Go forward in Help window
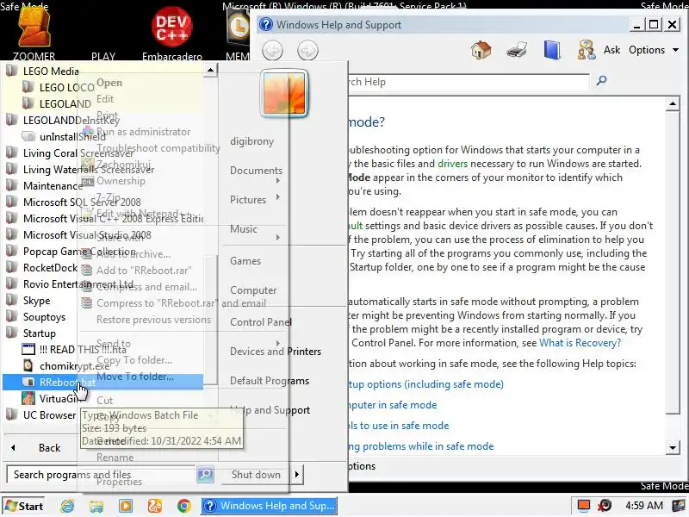 (x=307, y=50)
